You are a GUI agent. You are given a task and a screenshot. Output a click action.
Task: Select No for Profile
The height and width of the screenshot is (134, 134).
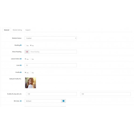tap(31, 73)
